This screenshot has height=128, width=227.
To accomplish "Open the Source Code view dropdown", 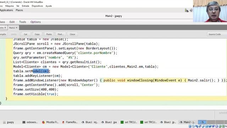I will tap(217, 34).
